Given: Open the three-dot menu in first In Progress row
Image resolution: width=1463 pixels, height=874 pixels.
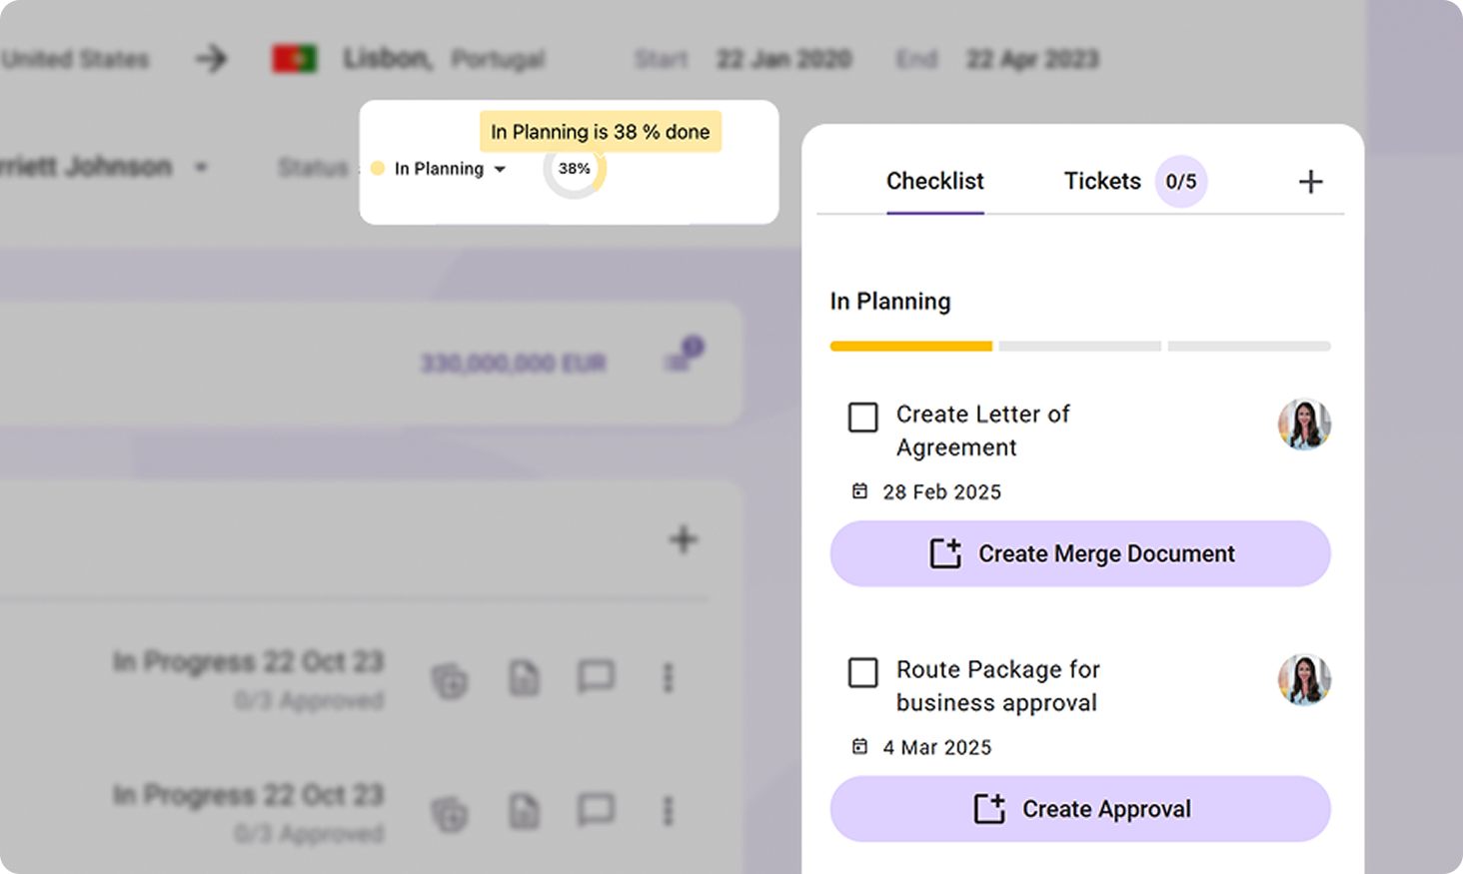Looking at the screenshot, I should coord(668,678).
